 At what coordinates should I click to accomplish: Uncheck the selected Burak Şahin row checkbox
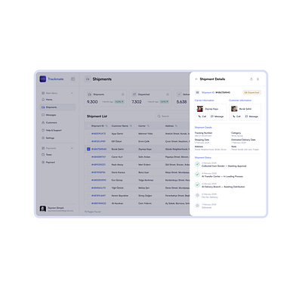pos(88,149)
